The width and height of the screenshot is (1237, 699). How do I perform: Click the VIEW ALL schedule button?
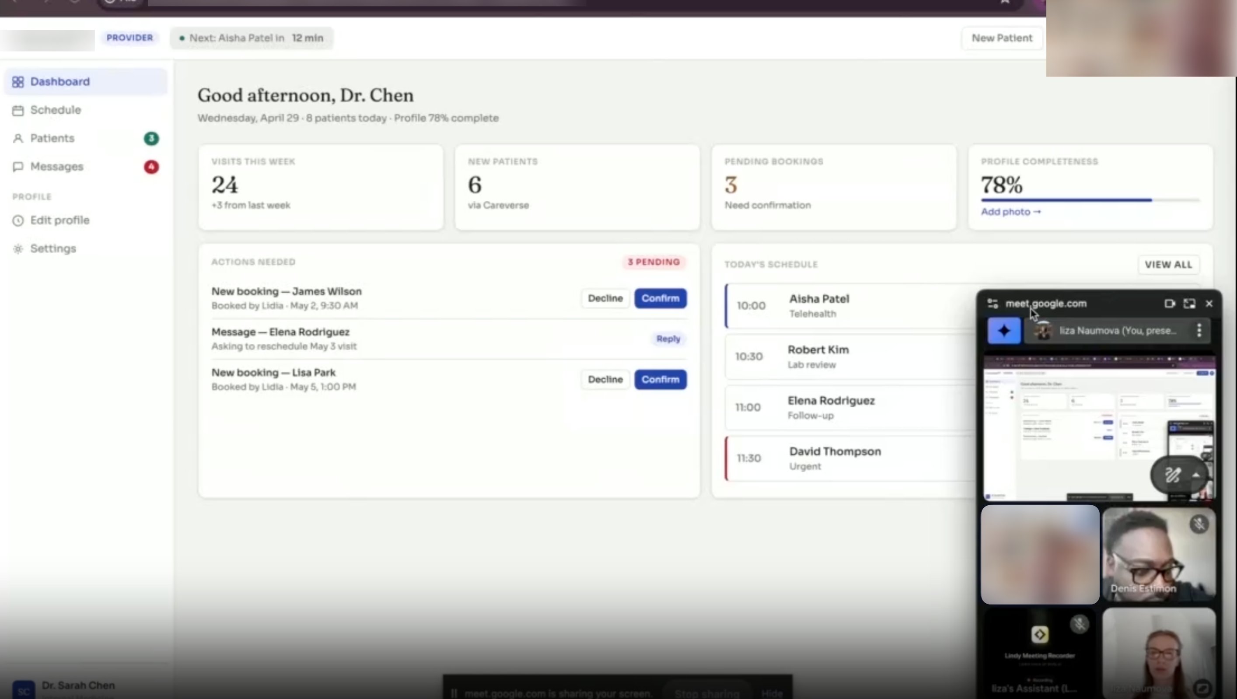pos(1168,265)
